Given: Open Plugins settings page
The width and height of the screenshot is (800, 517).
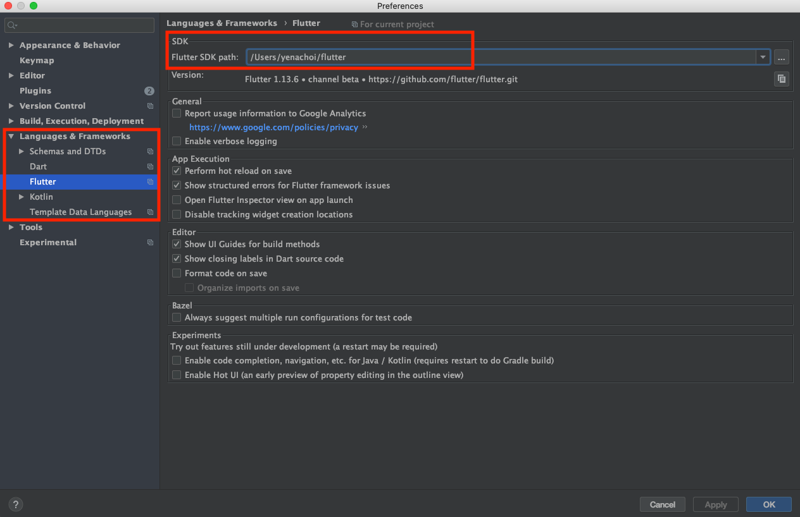Looking at the screenshot, I should click(35, 91).
